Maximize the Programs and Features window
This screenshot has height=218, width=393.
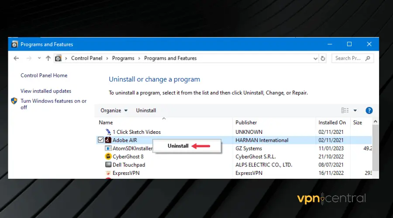[x=349, y=44]
